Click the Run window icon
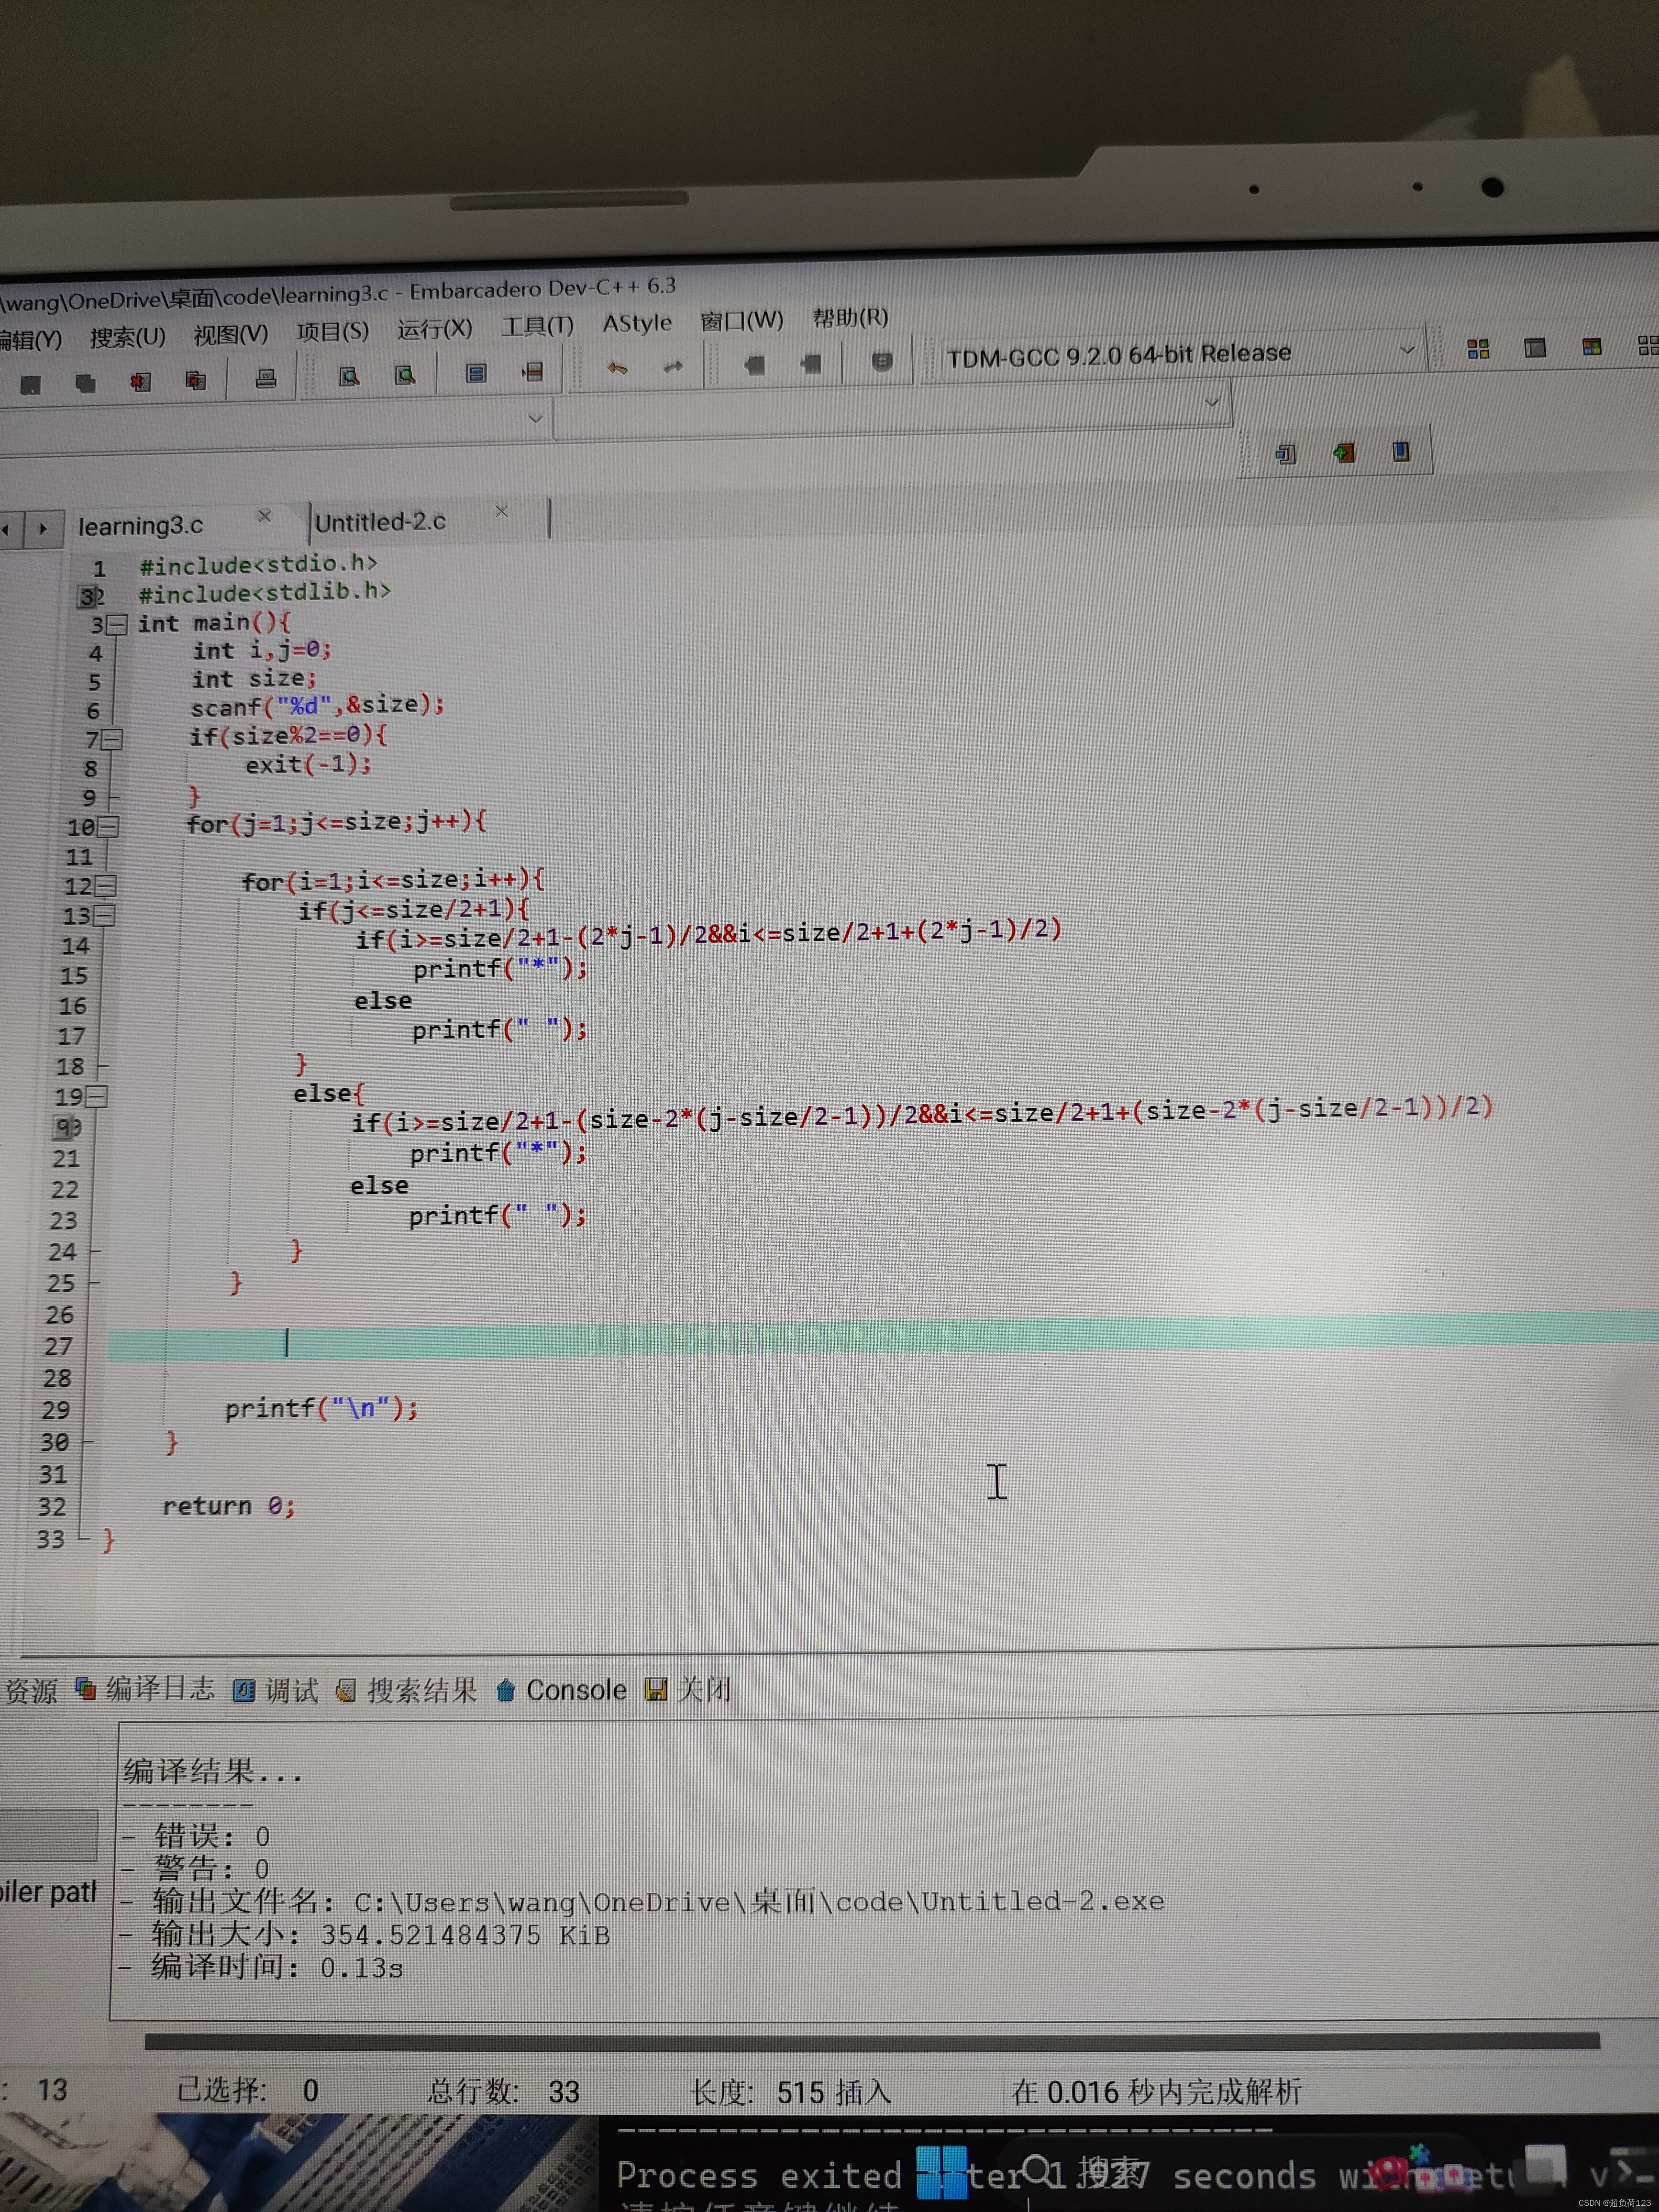Screen dimensions: 1659x2212 pyautogui.click(x=1534, y=347)
